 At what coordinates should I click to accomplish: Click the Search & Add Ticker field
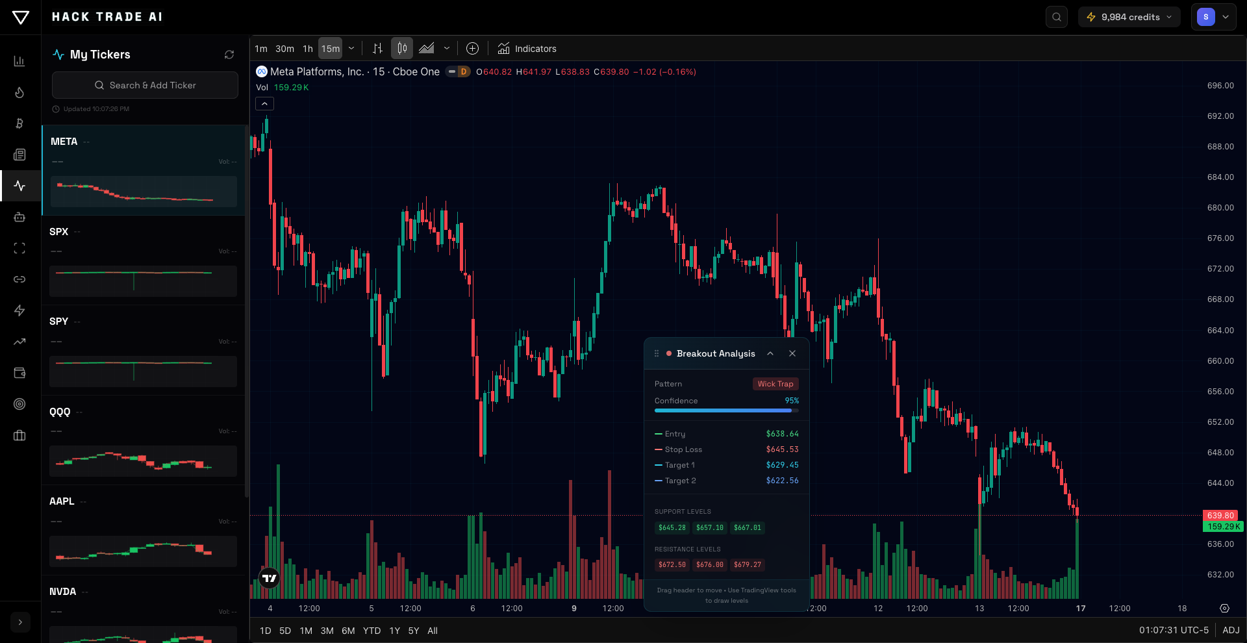point(145,85)
